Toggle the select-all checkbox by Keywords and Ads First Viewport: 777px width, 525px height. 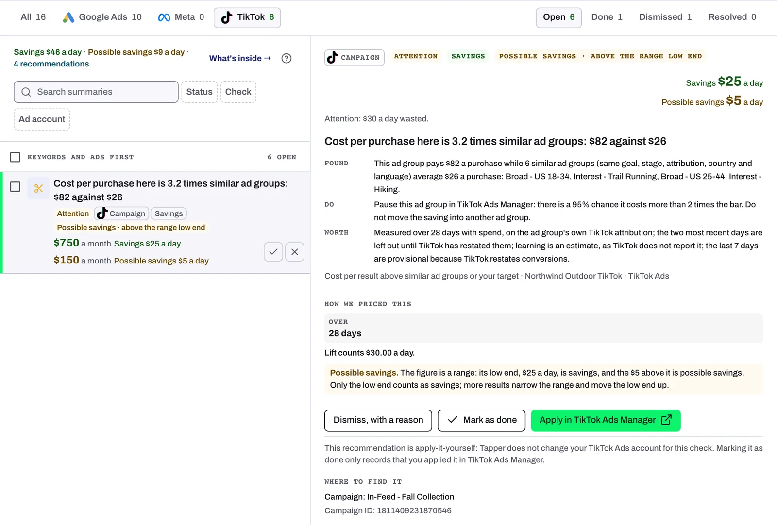click(x=16, y=157)
